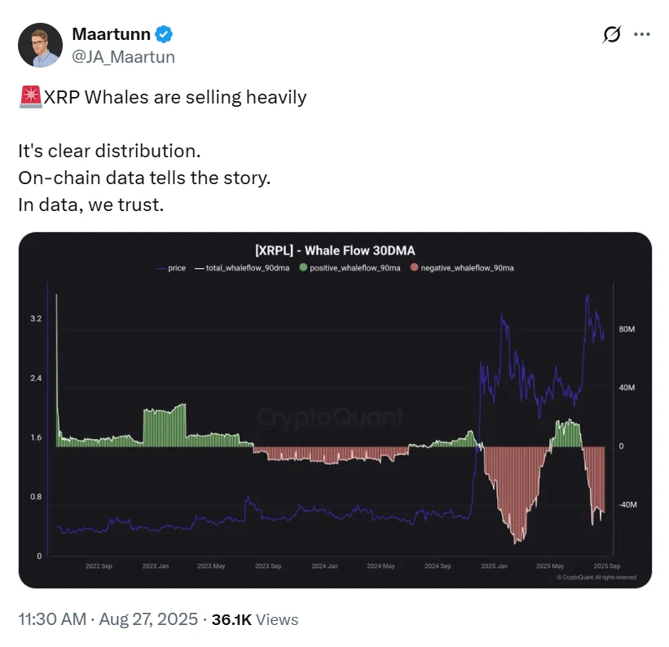Open legend options on the whale flow chart

pyautogui.click(x=334, y=267)
